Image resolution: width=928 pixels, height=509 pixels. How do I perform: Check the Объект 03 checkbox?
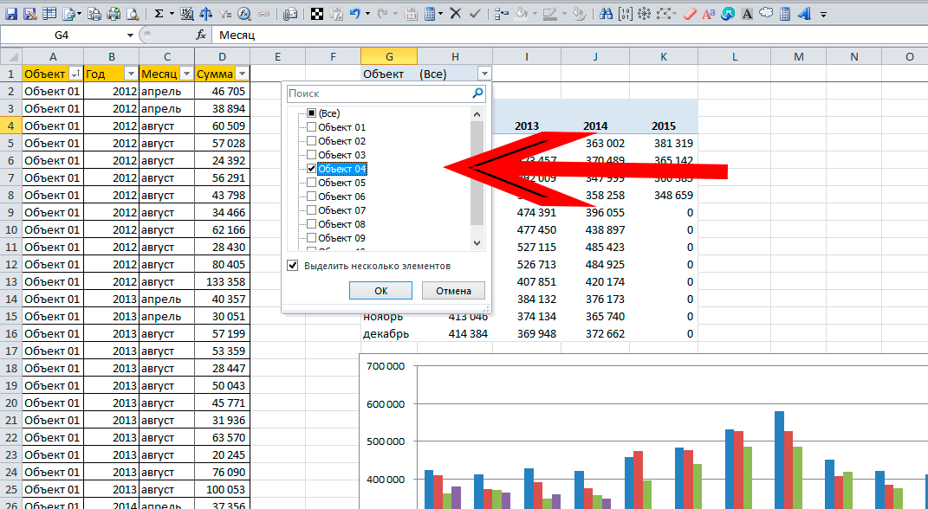click(312, 155)
